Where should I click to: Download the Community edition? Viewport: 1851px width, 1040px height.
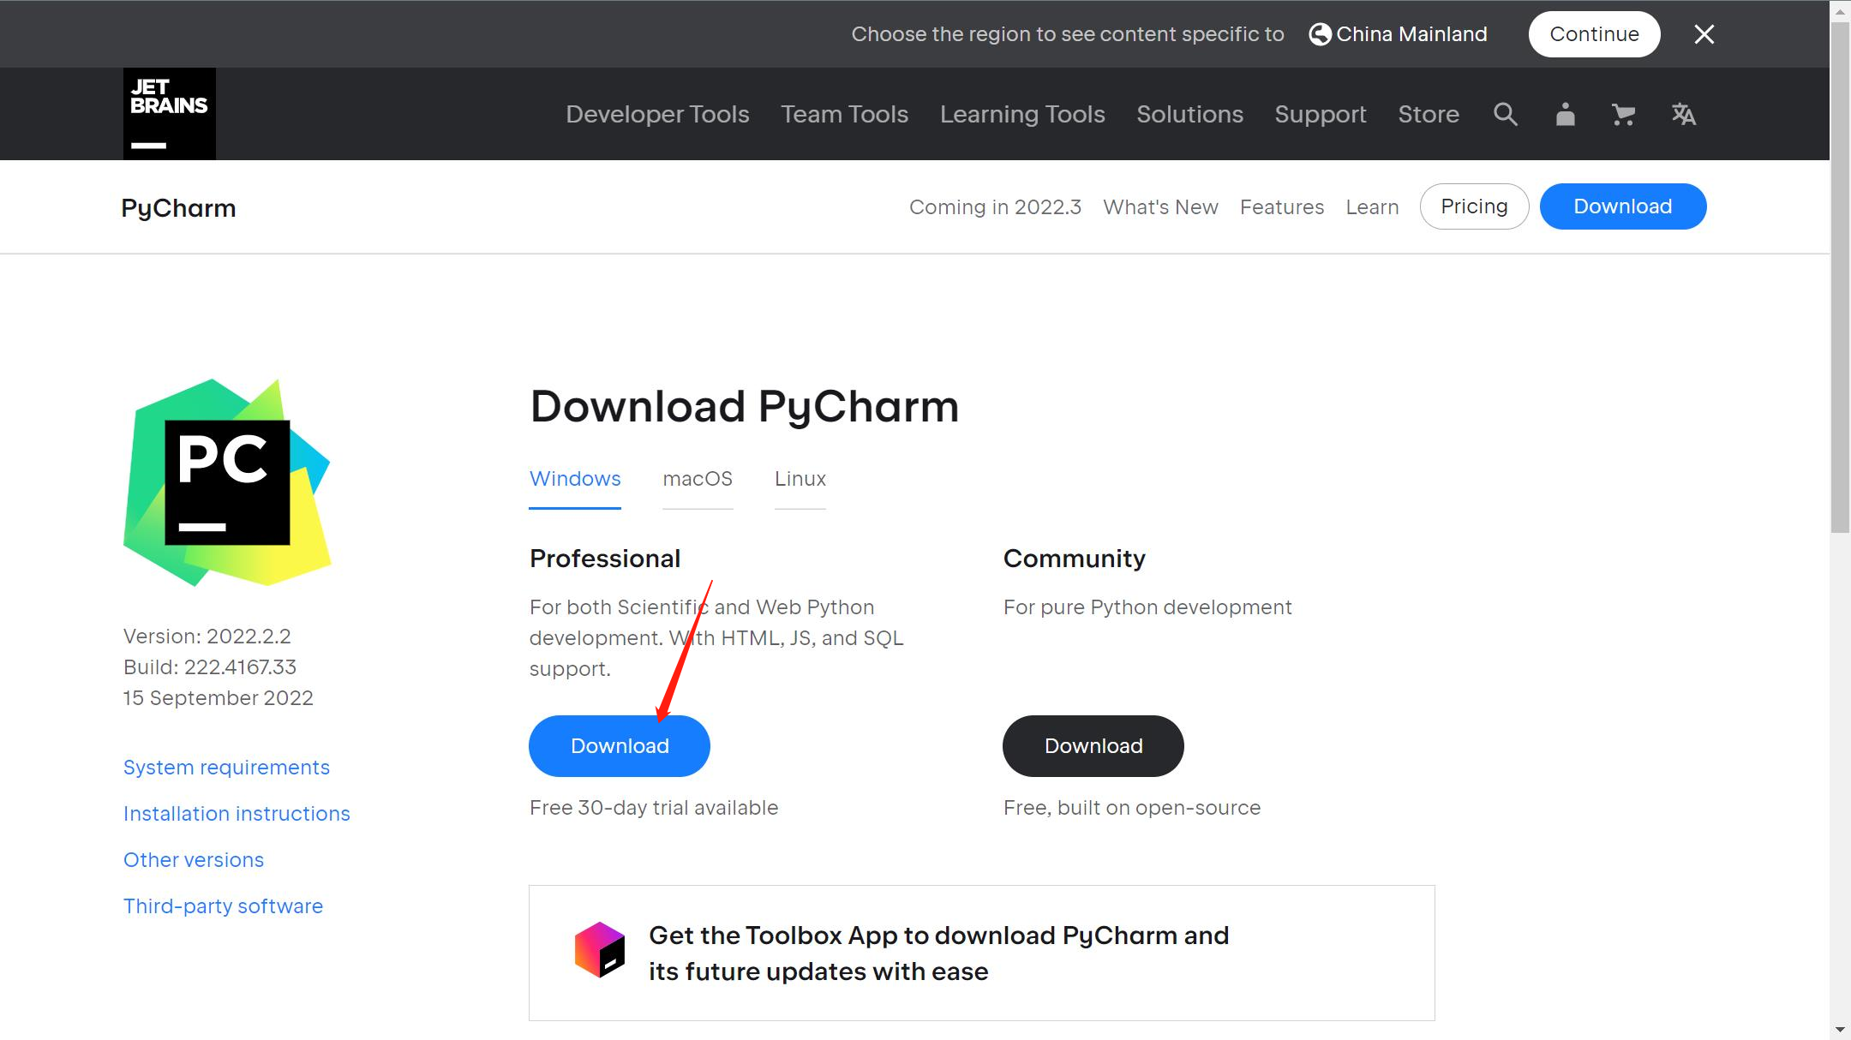pos(1093,746)
